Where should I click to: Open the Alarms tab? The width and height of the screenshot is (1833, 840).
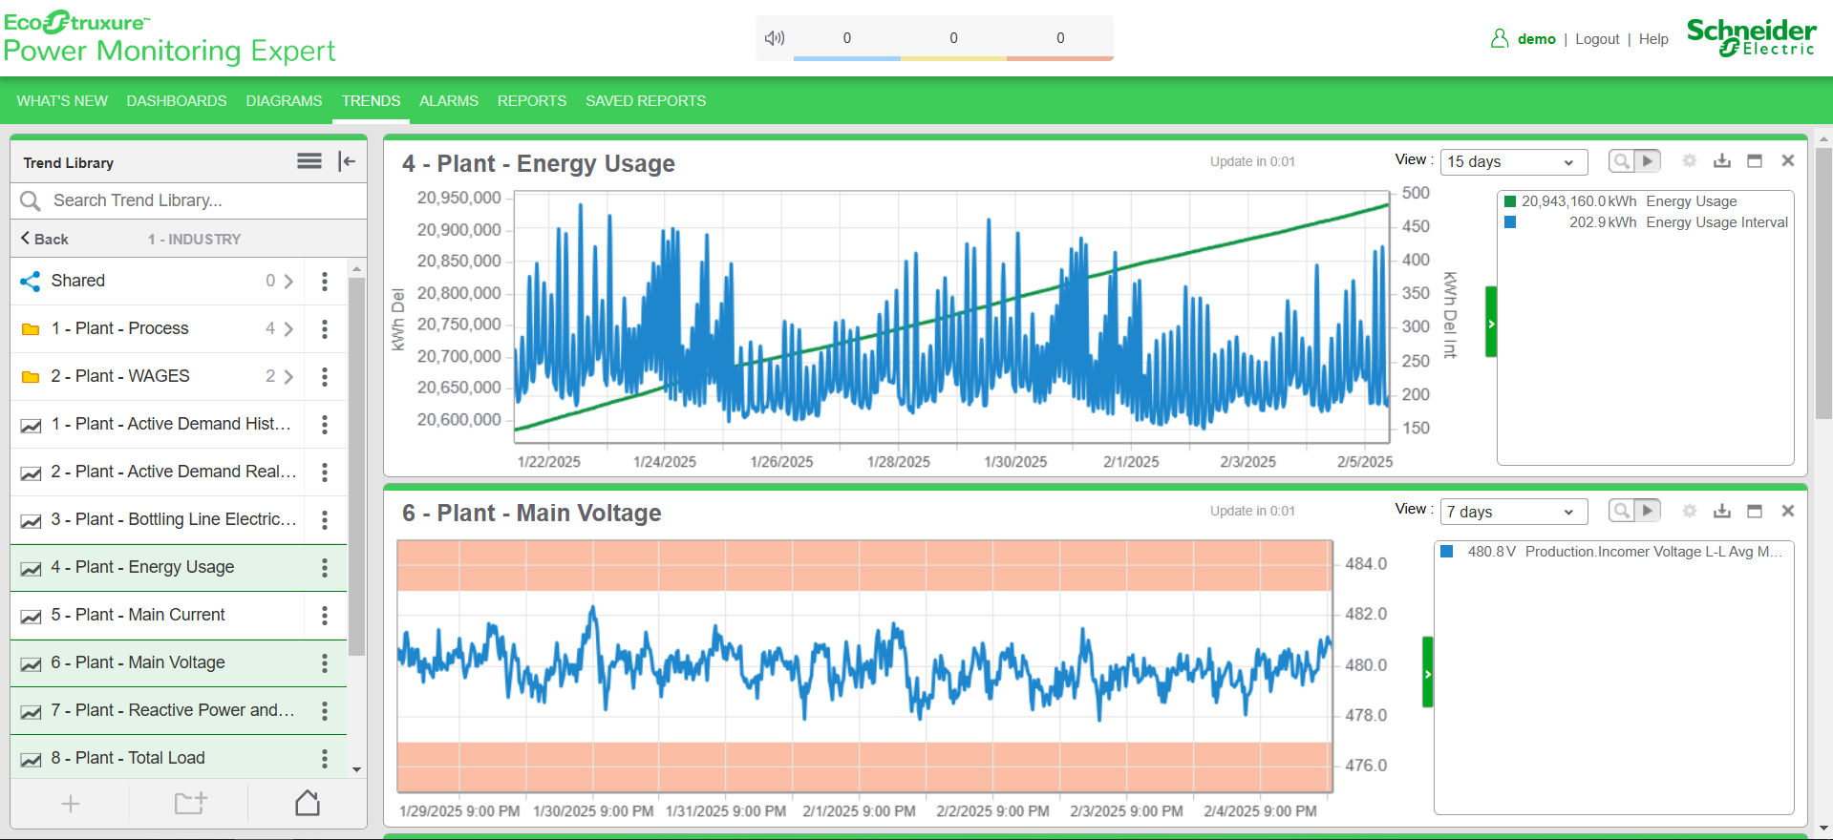[448, 101]
